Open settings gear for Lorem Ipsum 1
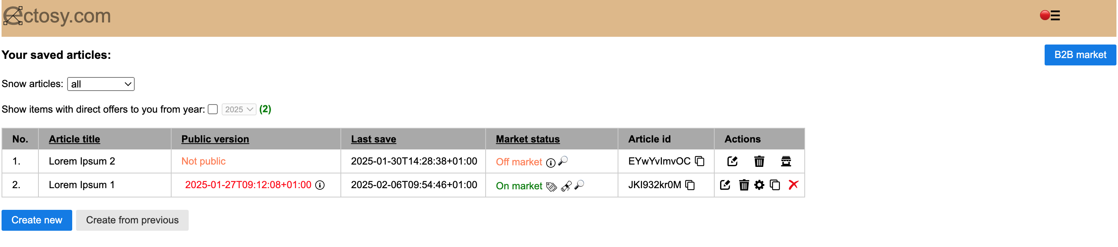 click(x=759, y=185)
